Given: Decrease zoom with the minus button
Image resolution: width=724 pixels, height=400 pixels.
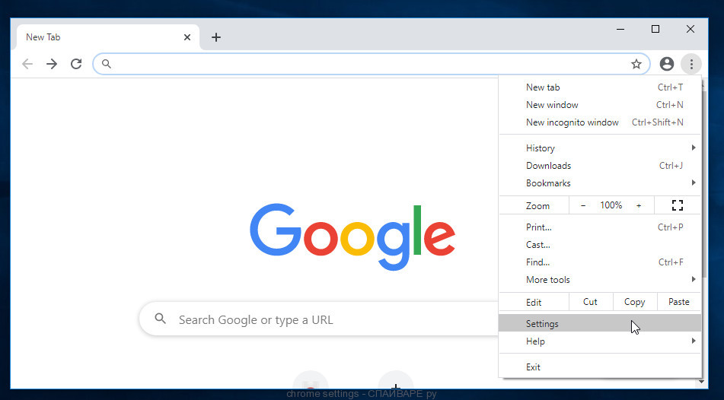Looking at the screenshot, I should (x=583, y=205).
